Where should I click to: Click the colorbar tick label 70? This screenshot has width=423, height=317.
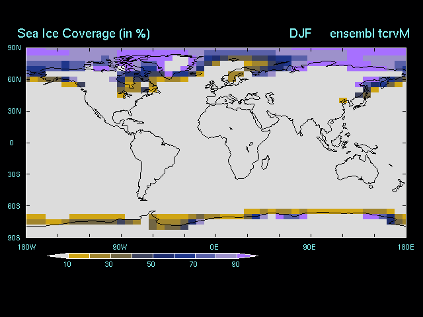coord(194,264)
